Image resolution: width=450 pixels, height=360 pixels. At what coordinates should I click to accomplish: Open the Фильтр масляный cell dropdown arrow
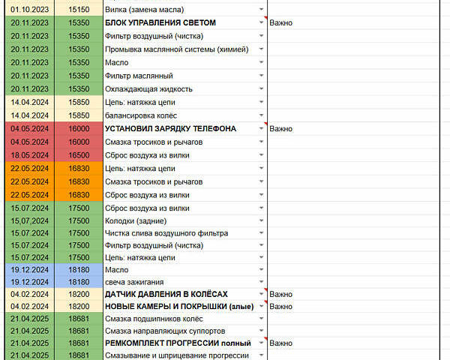point(262,76)
